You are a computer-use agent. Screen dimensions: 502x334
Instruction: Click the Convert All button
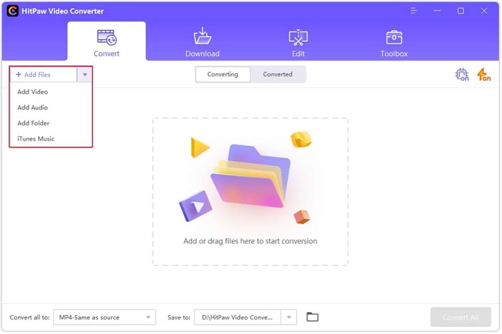click(460, 317)
